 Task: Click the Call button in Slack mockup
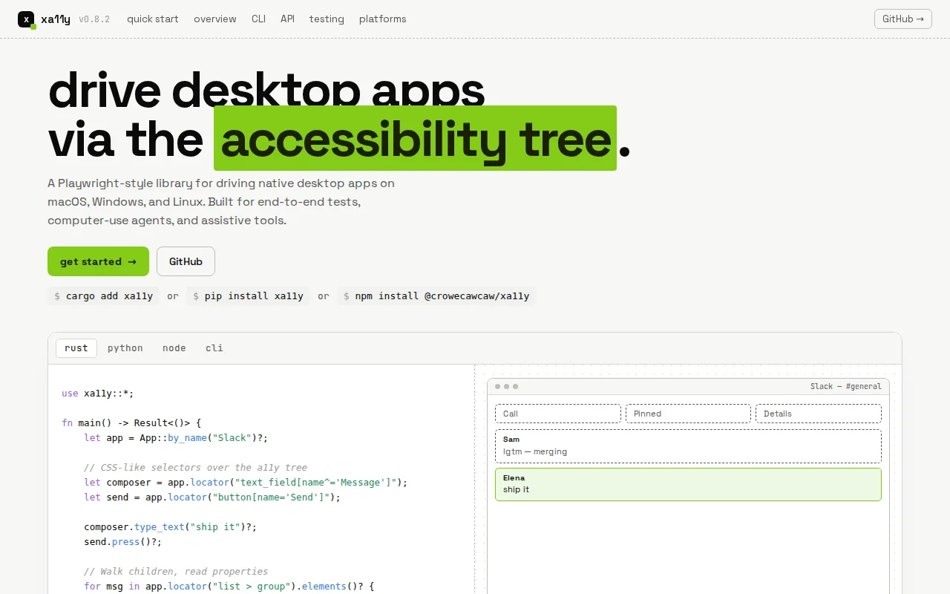pyautogui.click(x=558, y=414)
